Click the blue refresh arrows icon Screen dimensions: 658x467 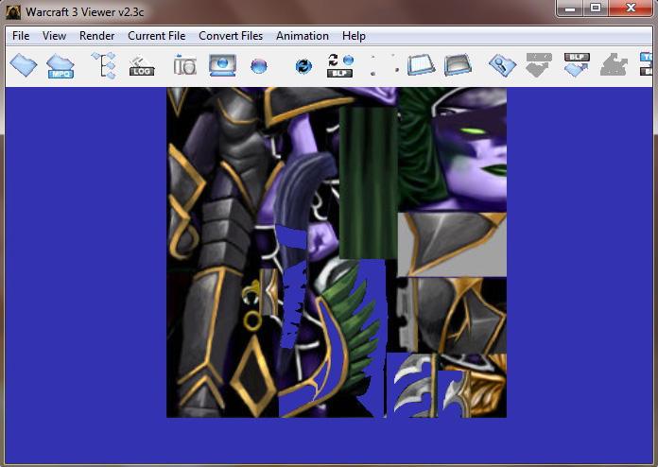[303, 66]
